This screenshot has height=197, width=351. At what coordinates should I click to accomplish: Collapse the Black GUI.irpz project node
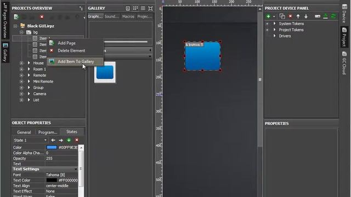15,26
